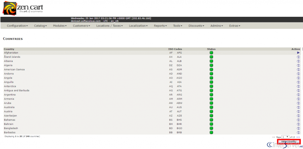Open info icon for Austria row
This screenshot has height=149, width=303.
pyautogui.click(x=298, y=112)
